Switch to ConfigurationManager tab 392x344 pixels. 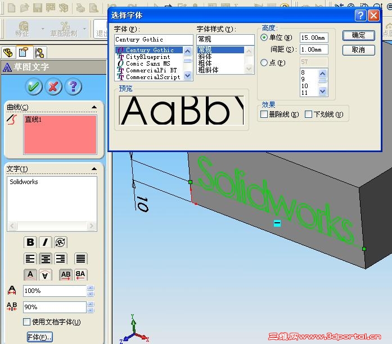39,53
